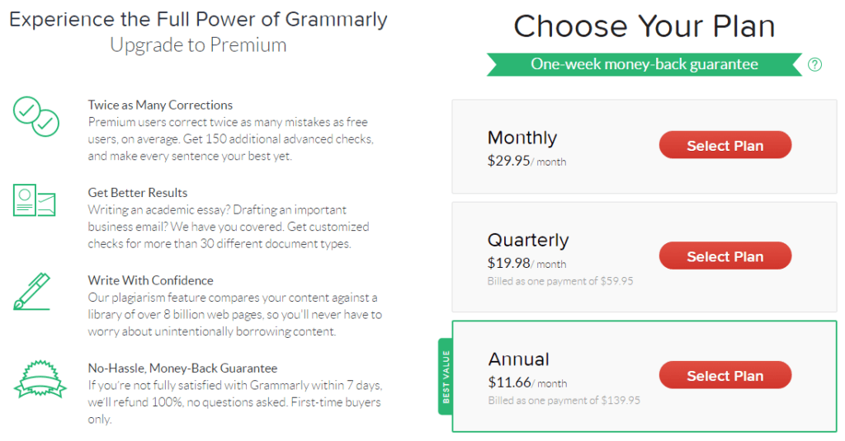Click the Twice as Many Corrections heading
The height and width of the screenshot is (441, 845).
click(160, 105)
